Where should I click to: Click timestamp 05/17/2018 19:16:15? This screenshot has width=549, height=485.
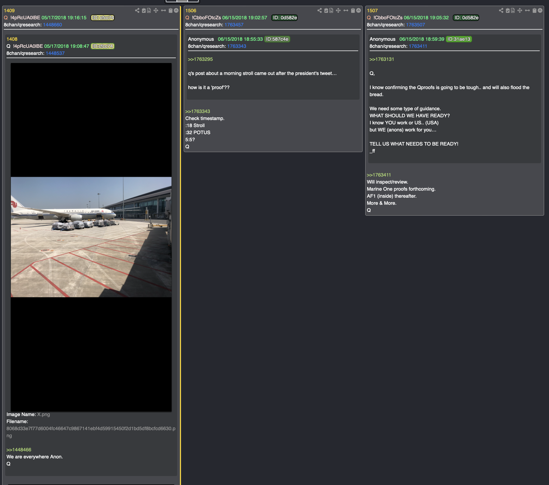coord(64,18)
